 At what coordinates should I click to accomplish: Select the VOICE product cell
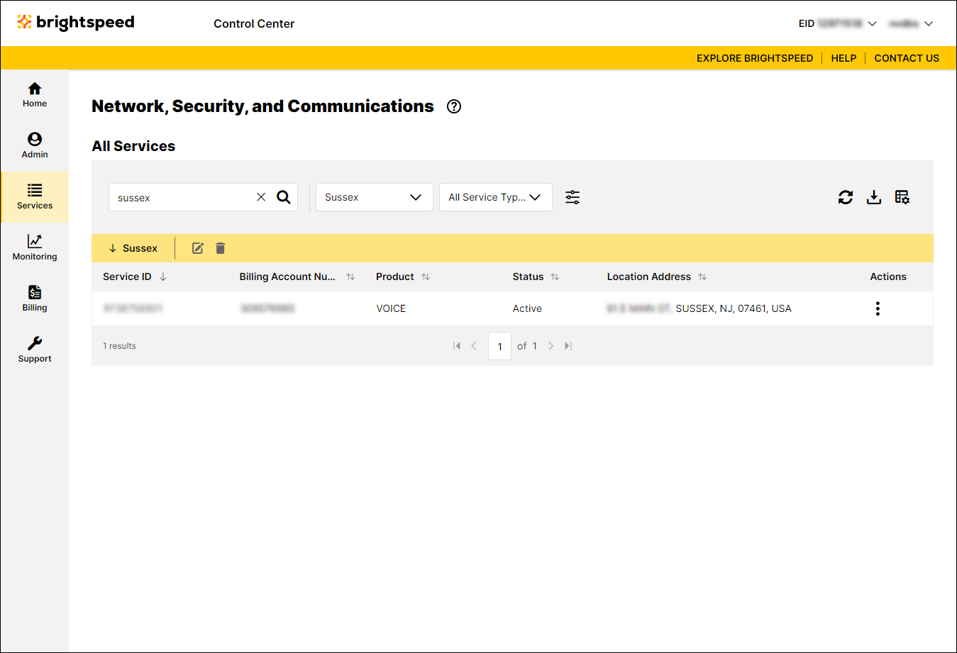pyautogui.click(x=391, y=308)
